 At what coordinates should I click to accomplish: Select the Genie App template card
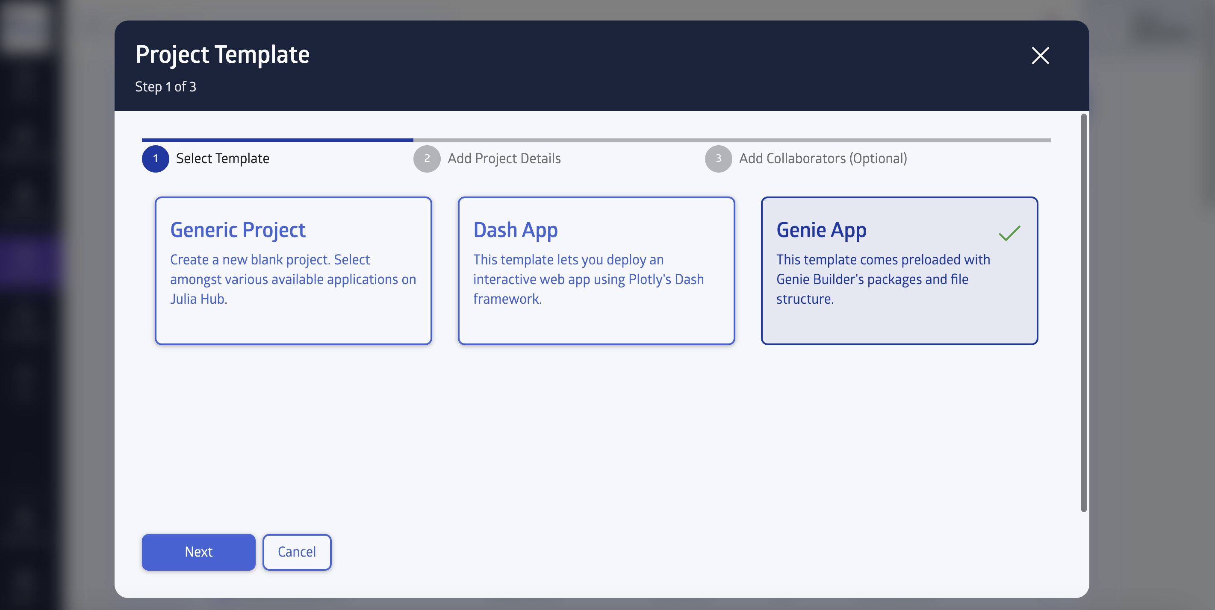899,270
